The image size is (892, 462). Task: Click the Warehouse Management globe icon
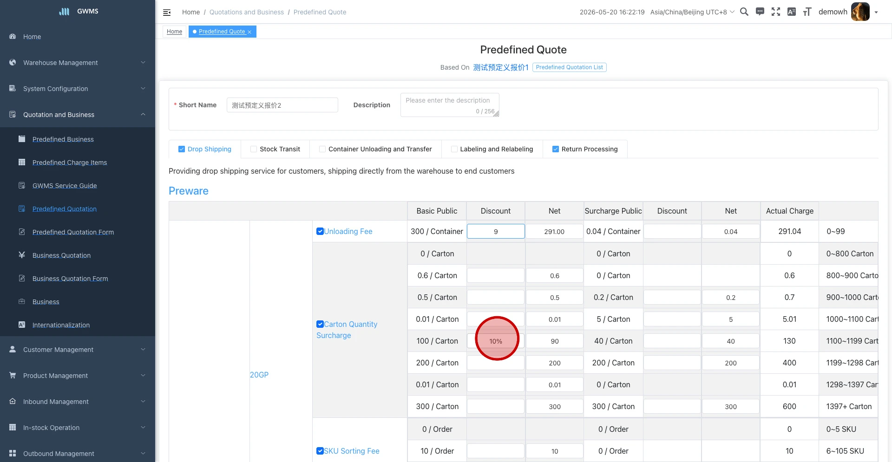pyautogui.click(x=13, y=62)
